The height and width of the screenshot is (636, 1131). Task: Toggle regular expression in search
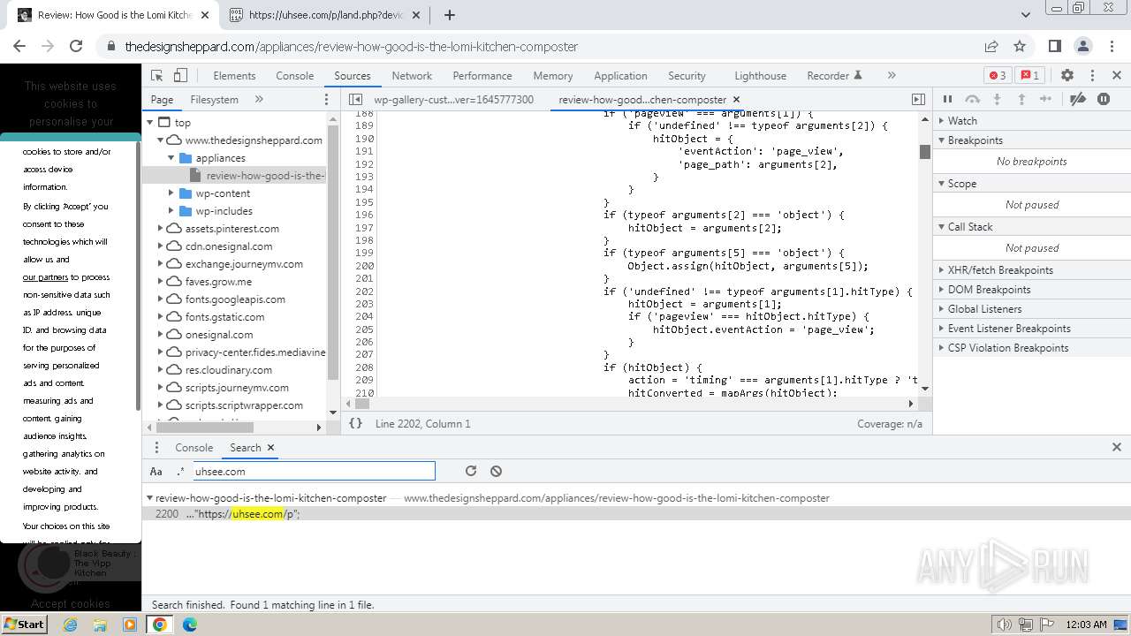(180, 472)
